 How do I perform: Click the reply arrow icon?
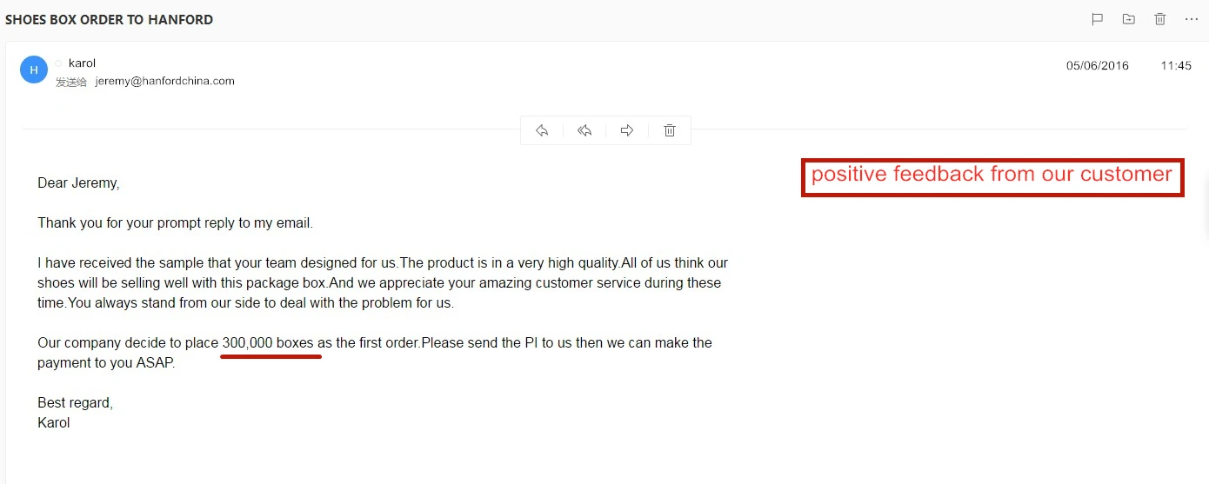coord(542,130)
